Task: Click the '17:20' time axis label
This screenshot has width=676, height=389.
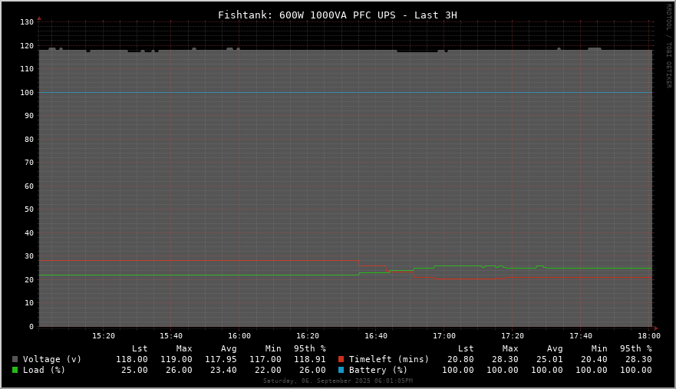Action: click(x=512, y=336)
